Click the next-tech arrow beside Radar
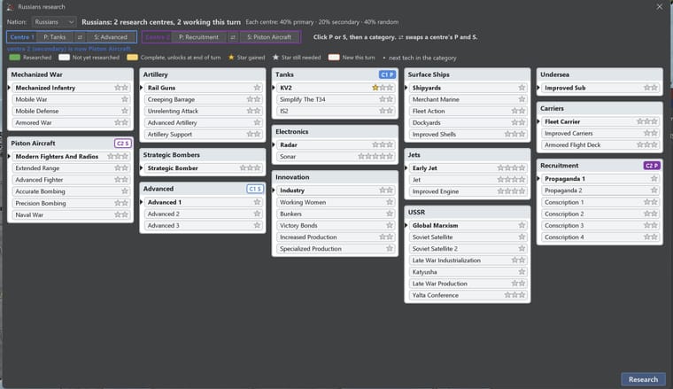This screenshot has height=389, width=673. 274,145
